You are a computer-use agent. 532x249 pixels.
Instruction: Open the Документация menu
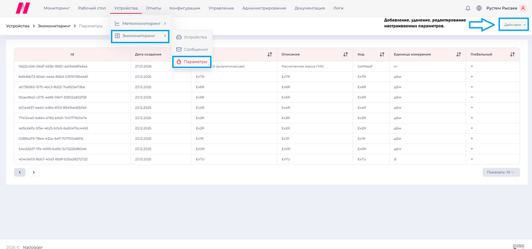click(x=310, y=8)
